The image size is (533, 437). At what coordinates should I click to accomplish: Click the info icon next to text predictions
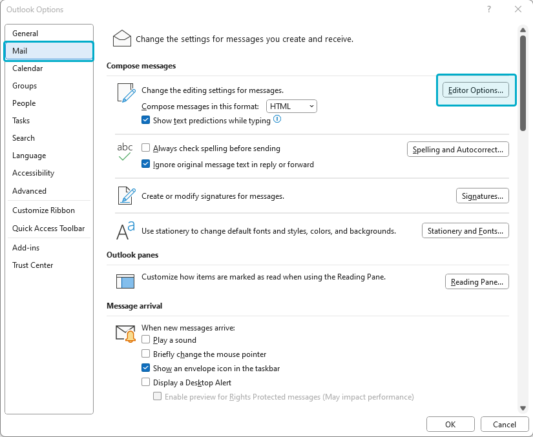tap(277, 119)
